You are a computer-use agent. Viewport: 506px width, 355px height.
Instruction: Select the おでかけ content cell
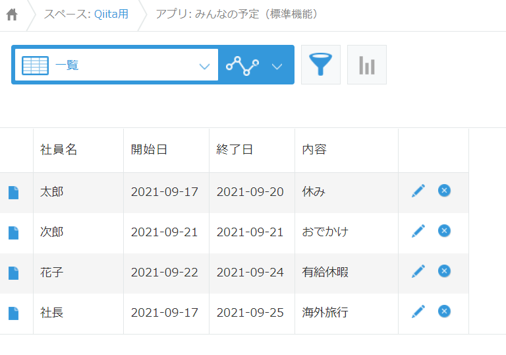pos(347,233)
